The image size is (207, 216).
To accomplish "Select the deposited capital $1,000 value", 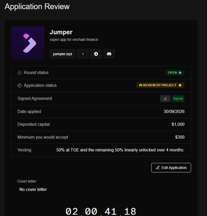I will 178,124.
